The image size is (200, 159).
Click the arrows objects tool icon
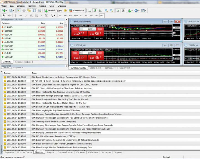(x=52, y=15)
